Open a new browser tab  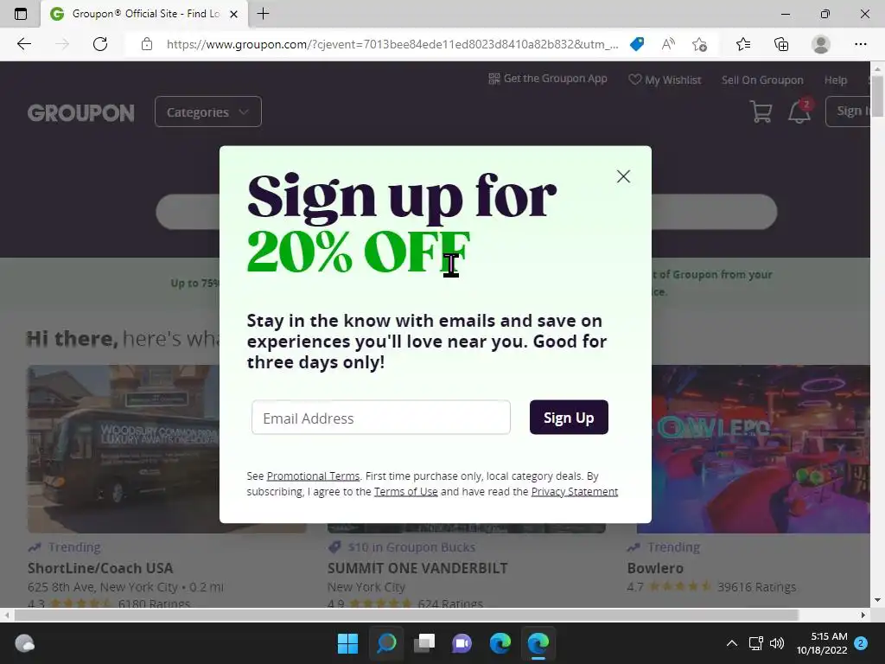(263, 14)
